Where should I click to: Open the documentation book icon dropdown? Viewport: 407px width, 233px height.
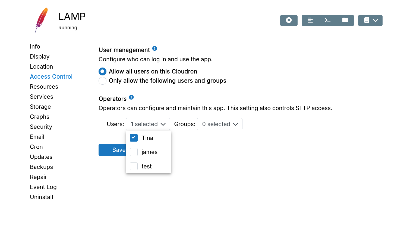pyautogui.click(x=370, y=20)
